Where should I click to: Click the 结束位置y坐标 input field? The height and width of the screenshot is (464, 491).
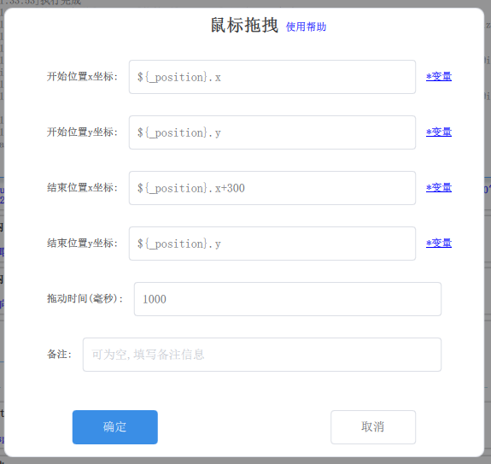pos(272,244)
